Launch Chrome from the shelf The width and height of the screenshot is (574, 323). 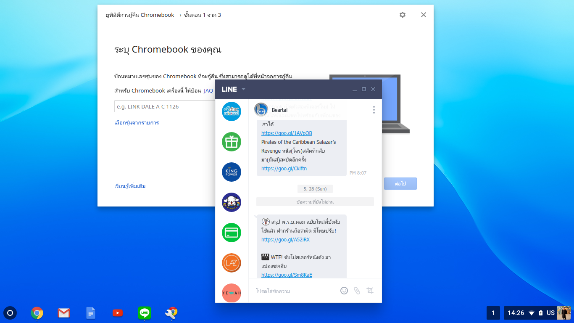point(37,313)
